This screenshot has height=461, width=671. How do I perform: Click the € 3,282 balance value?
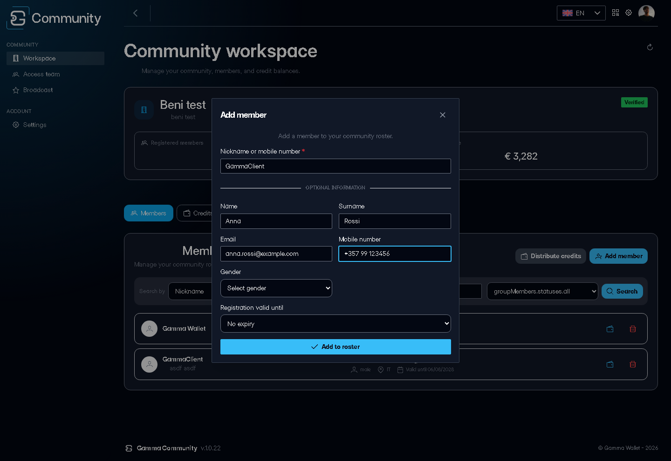pyautogui.click(x=521, y=156)
